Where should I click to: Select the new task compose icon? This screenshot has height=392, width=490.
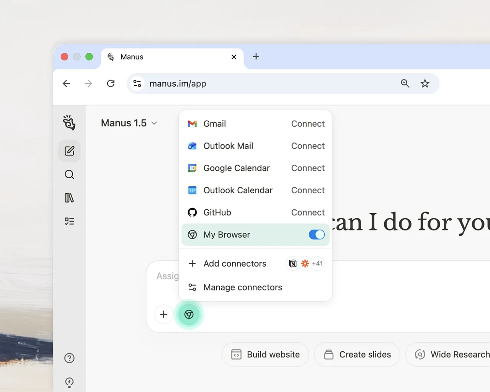(69, 150)
